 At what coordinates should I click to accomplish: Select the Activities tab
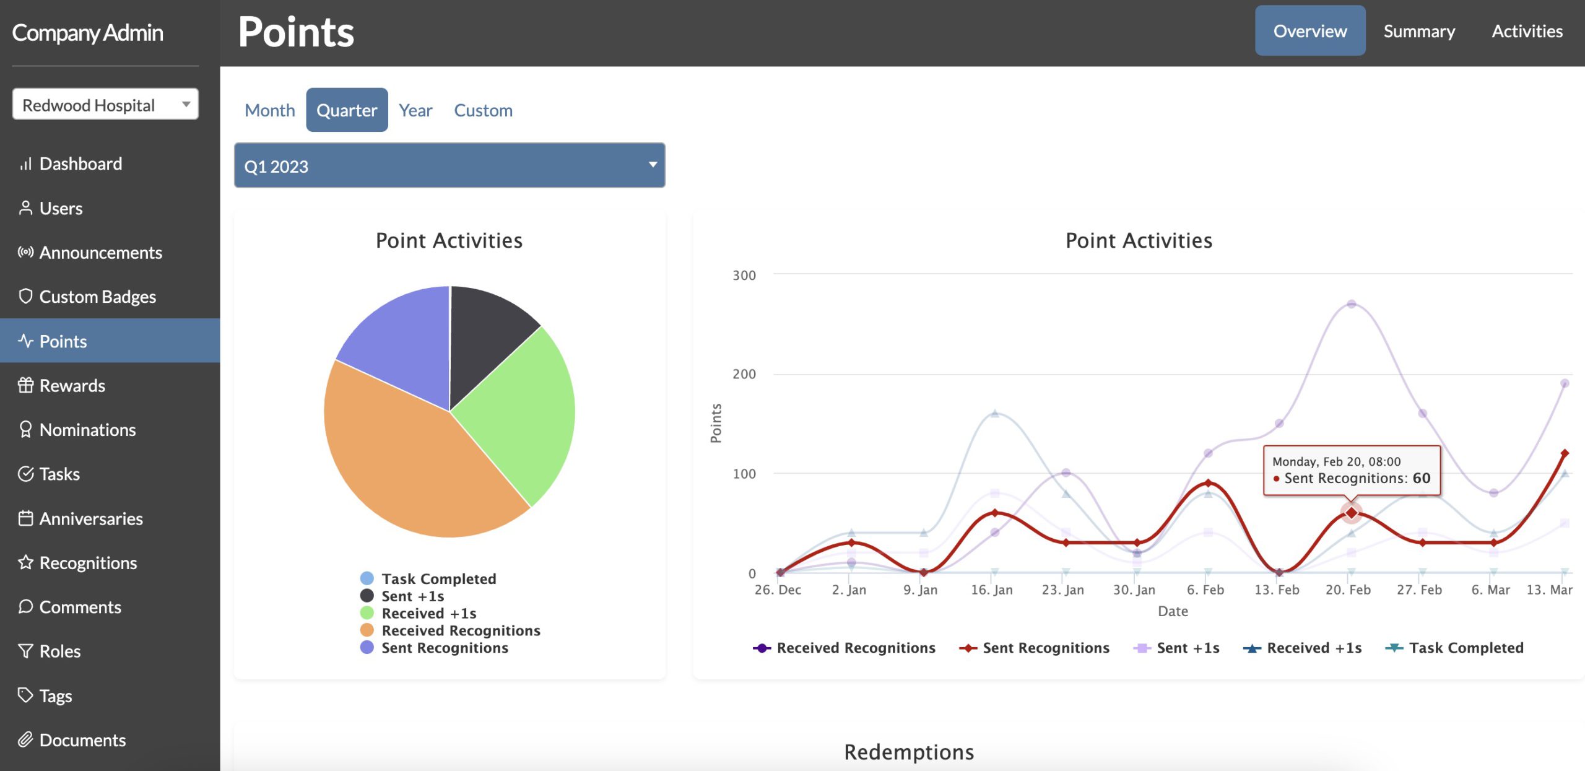[1527, 31]
